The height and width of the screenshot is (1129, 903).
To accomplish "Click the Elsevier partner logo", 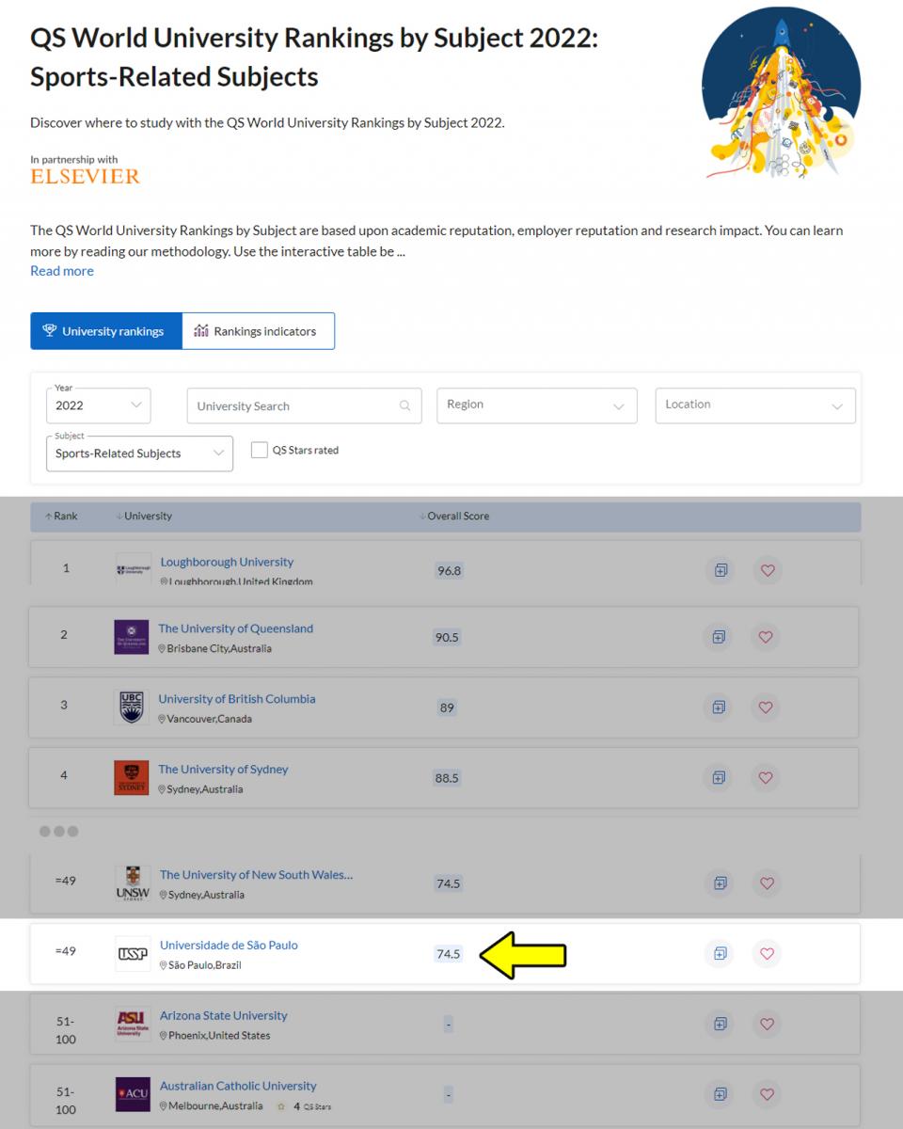I will click(x=85, y=176).
